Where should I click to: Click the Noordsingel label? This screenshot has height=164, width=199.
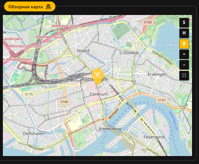point(96,58)
